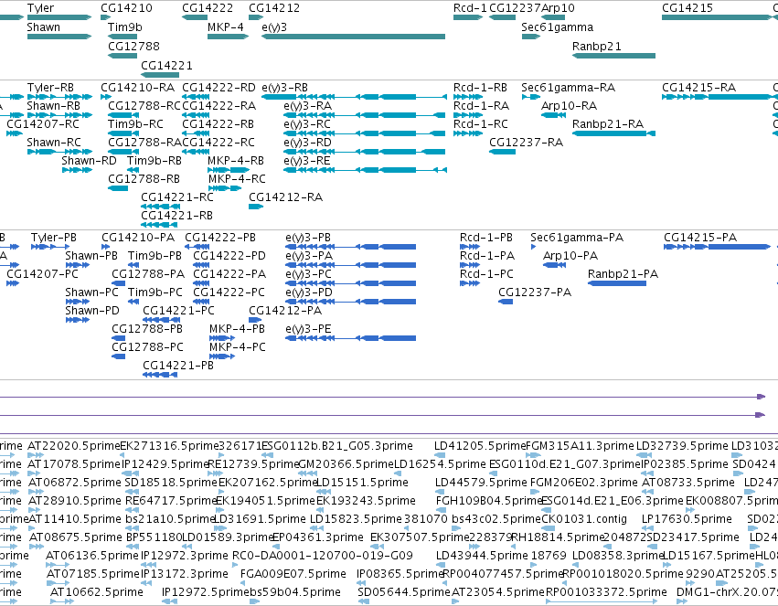Click the CG12788-RB transcript label
This screenshot has height=606, width=778.
coord(144,178)
